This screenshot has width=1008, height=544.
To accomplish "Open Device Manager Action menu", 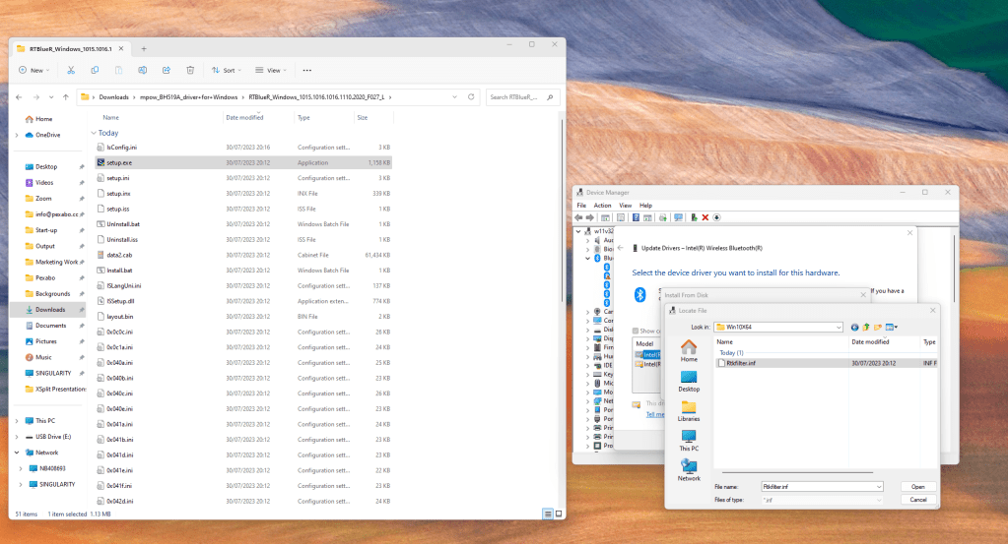I will tap(602, 206).
